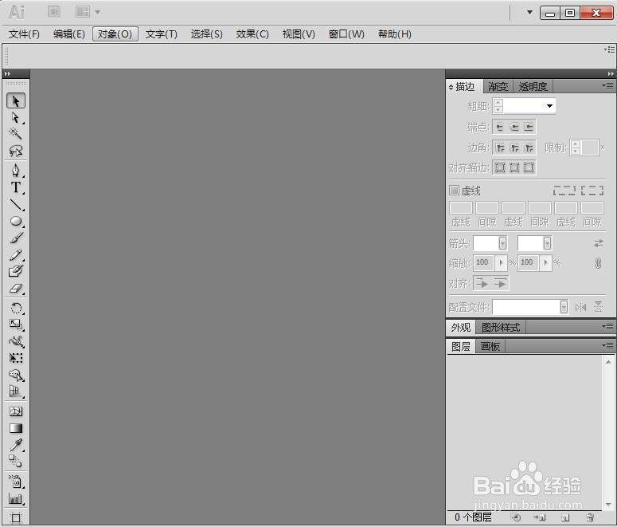Open the 窗口(W) menu
Image resolution: width=617 pixels, height=527 pixels.
[346, 34]
